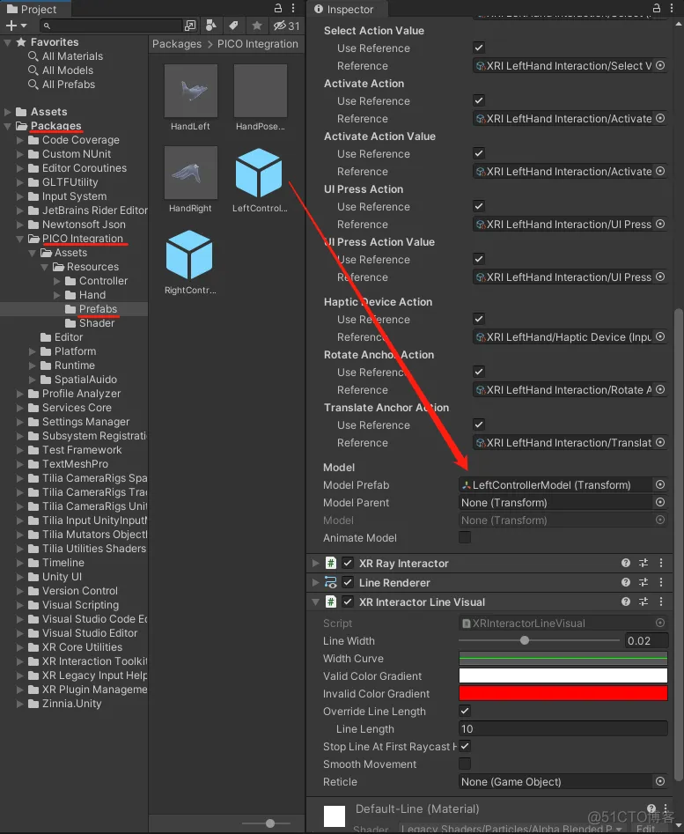Image resolution: width=684 pixels, height=834 pixels.
Task: Open the Invalid Color Gradient red swatch
Action: pos(563,693)
